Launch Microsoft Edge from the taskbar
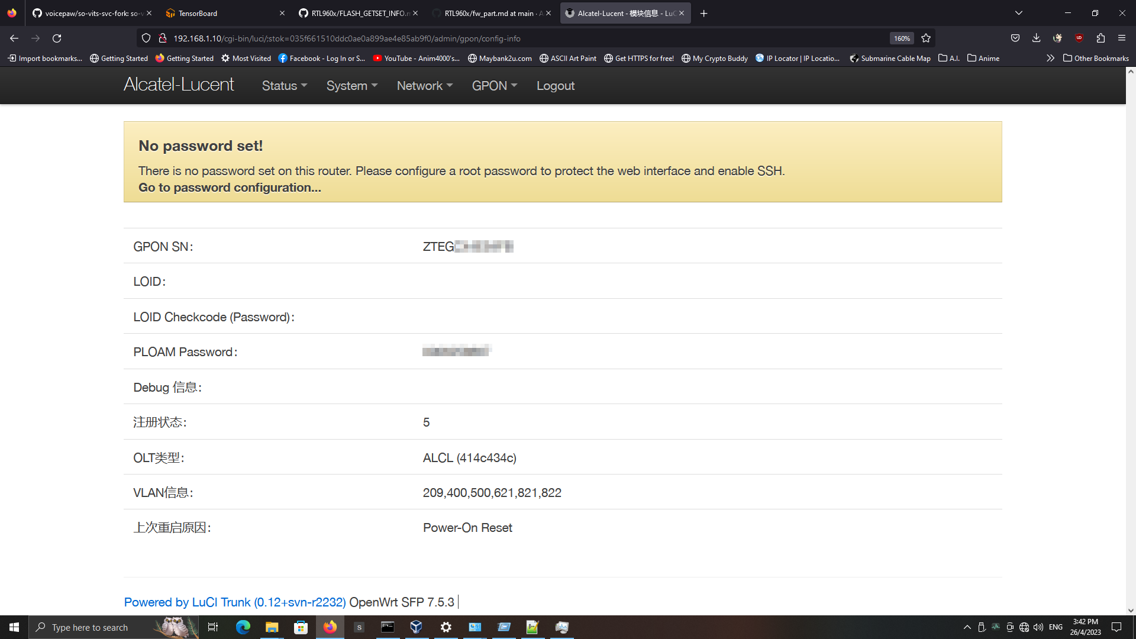Screen dimensions: 1136x639 tap(243, 627)
